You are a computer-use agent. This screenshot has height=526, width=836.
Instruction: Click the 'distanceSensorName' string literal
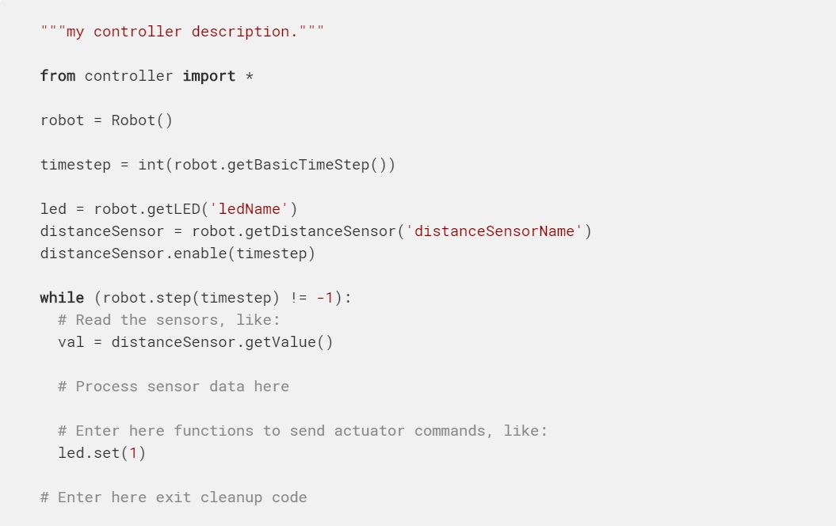click(x=494, y=231)
